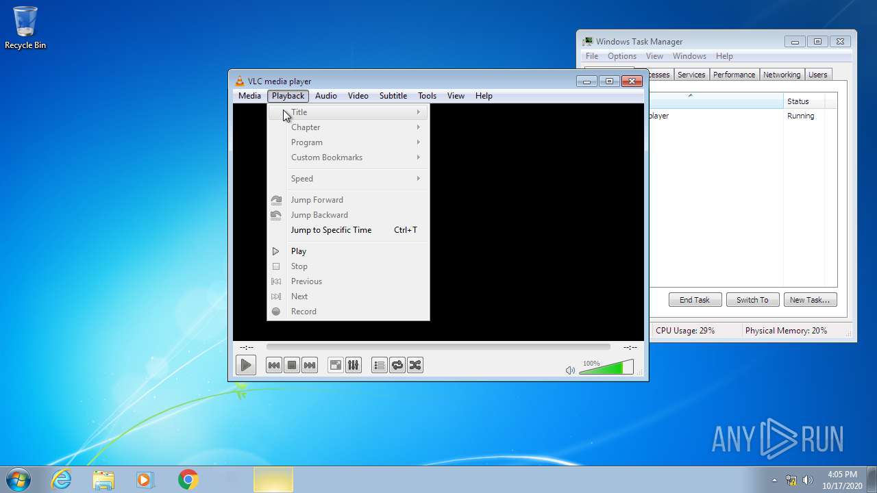Click the VLC seek bar
The width and height of the screenshot is (877, 493).
[438, 347]
